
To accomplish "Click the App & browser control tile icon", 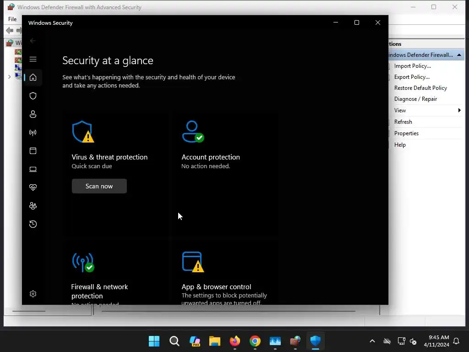I will click(x=193, y=262).
